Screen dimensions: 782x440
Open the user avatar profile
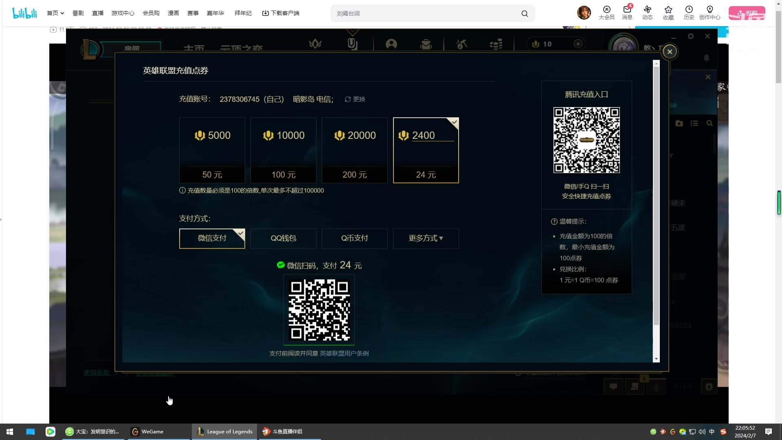(584, 13)
